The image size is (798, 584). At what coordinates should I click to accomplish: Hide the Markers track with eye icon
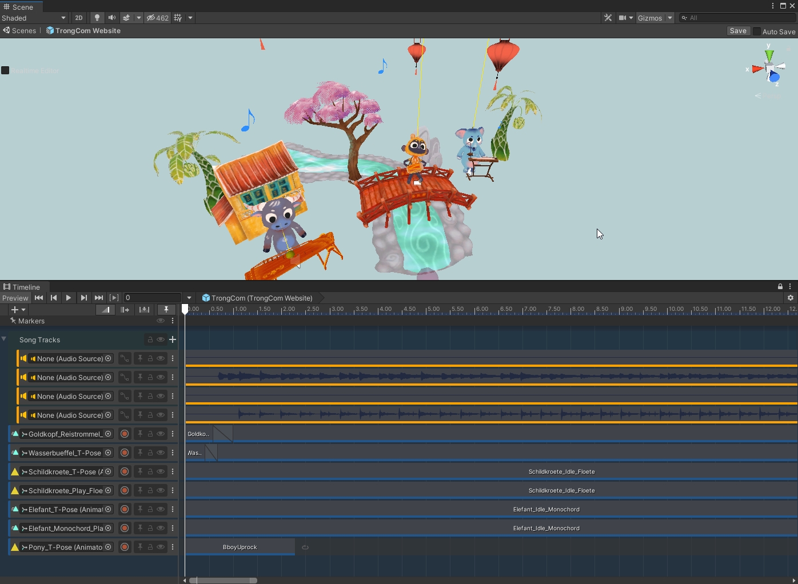(161, 321)
